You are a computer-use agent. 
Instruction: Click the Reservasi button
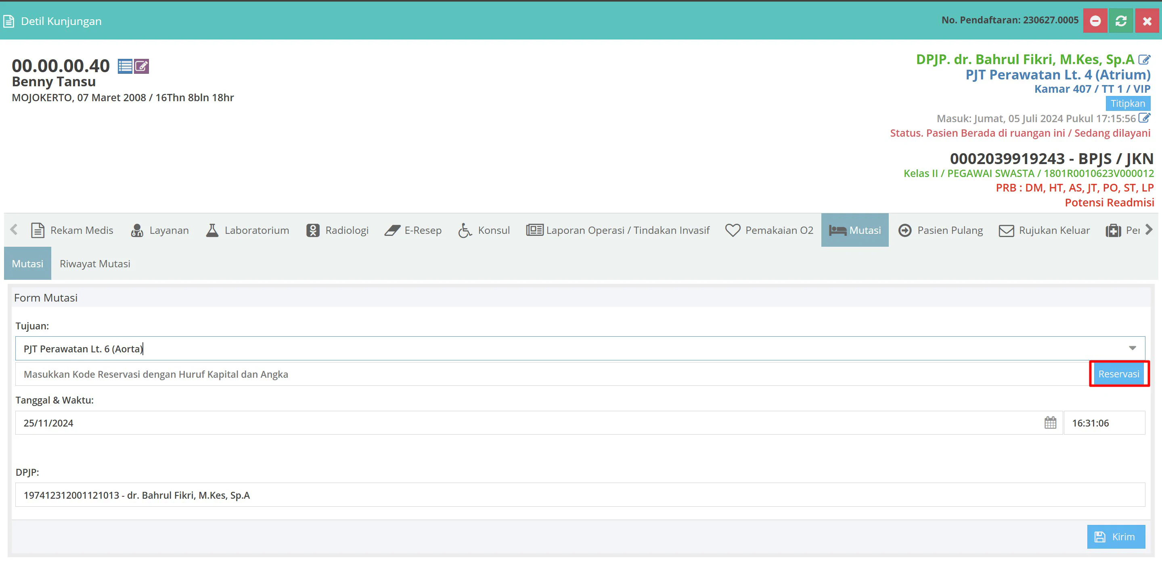pyautogui.click(x=1119, y=374)
